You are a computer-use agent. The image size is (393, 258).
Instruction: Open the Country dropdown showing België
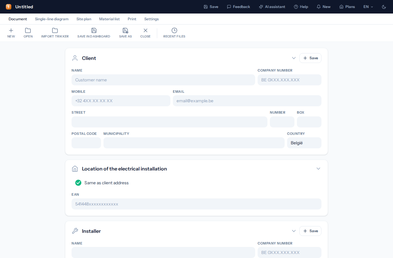[304, 143]
